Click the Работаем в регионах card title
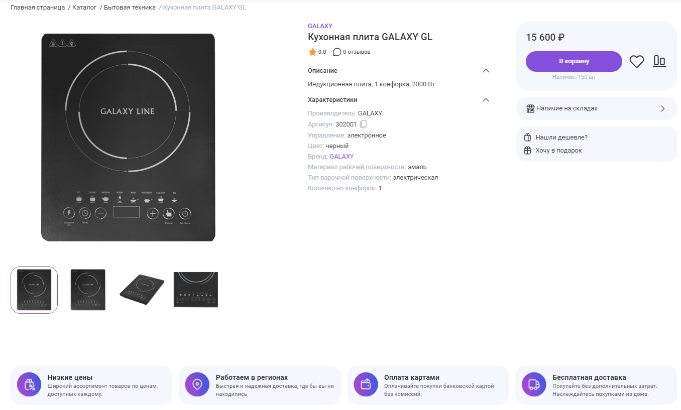 click(252, 377)
